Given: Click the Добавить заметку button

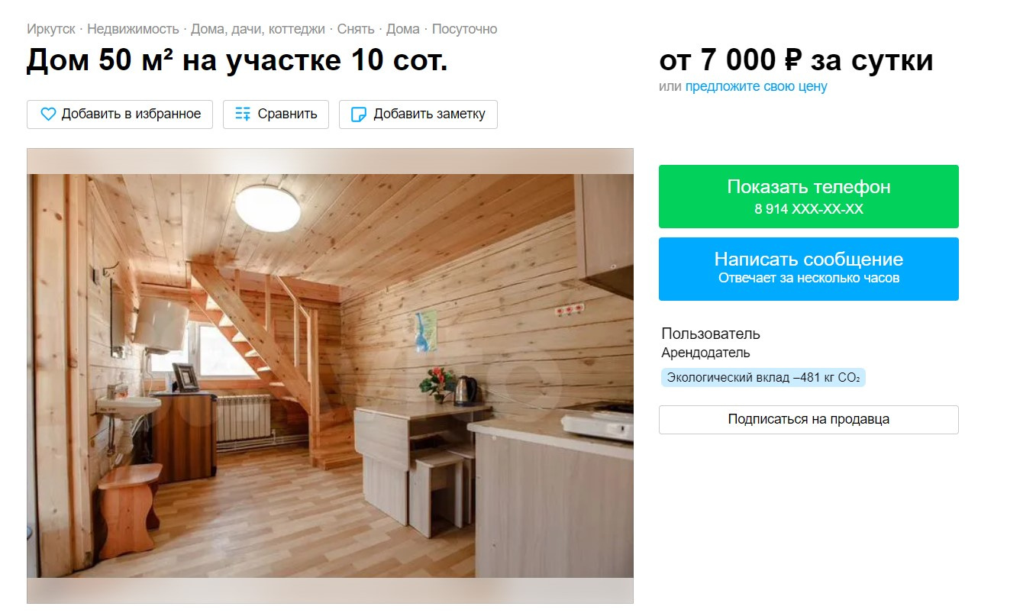Looking at the screenshot, I should coord(418,114).
